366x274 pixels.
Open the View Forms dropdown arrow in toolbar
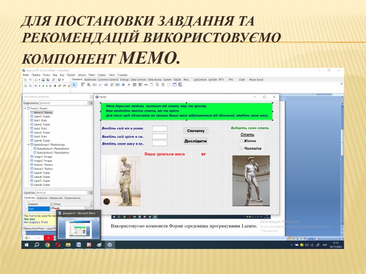63,80
